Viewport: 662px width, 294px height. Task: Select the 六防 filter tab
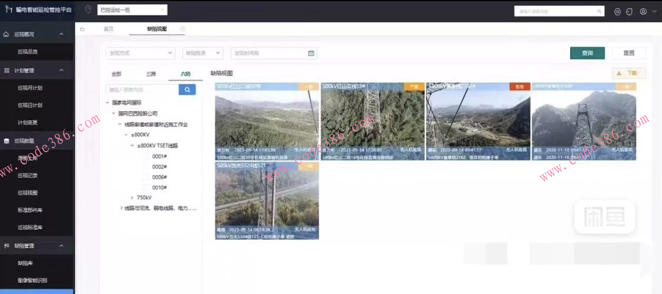pos(186,73)
